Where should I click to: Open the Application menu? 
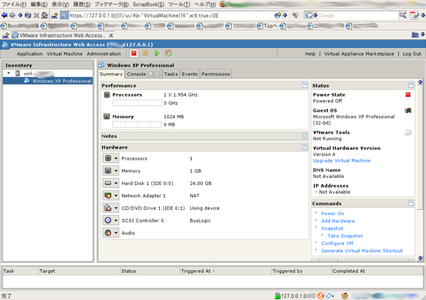click(x=30, y=54)
